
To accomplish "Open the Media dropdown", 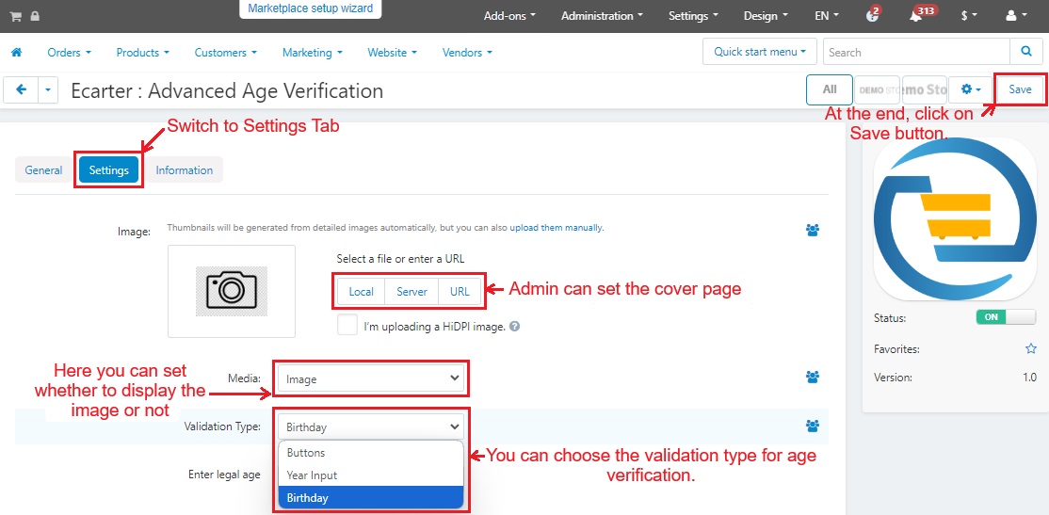I will pyautogui.click(x=372, y=378).
